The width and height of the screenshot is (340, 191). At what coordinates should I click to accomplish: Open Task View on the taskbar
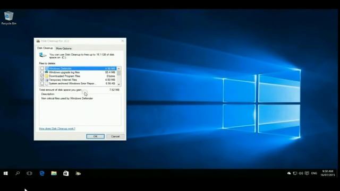coord(29,173)
